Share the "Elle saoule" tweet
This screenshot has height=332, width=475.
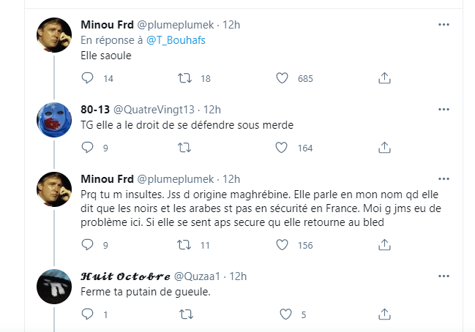[x=383, y=78]
